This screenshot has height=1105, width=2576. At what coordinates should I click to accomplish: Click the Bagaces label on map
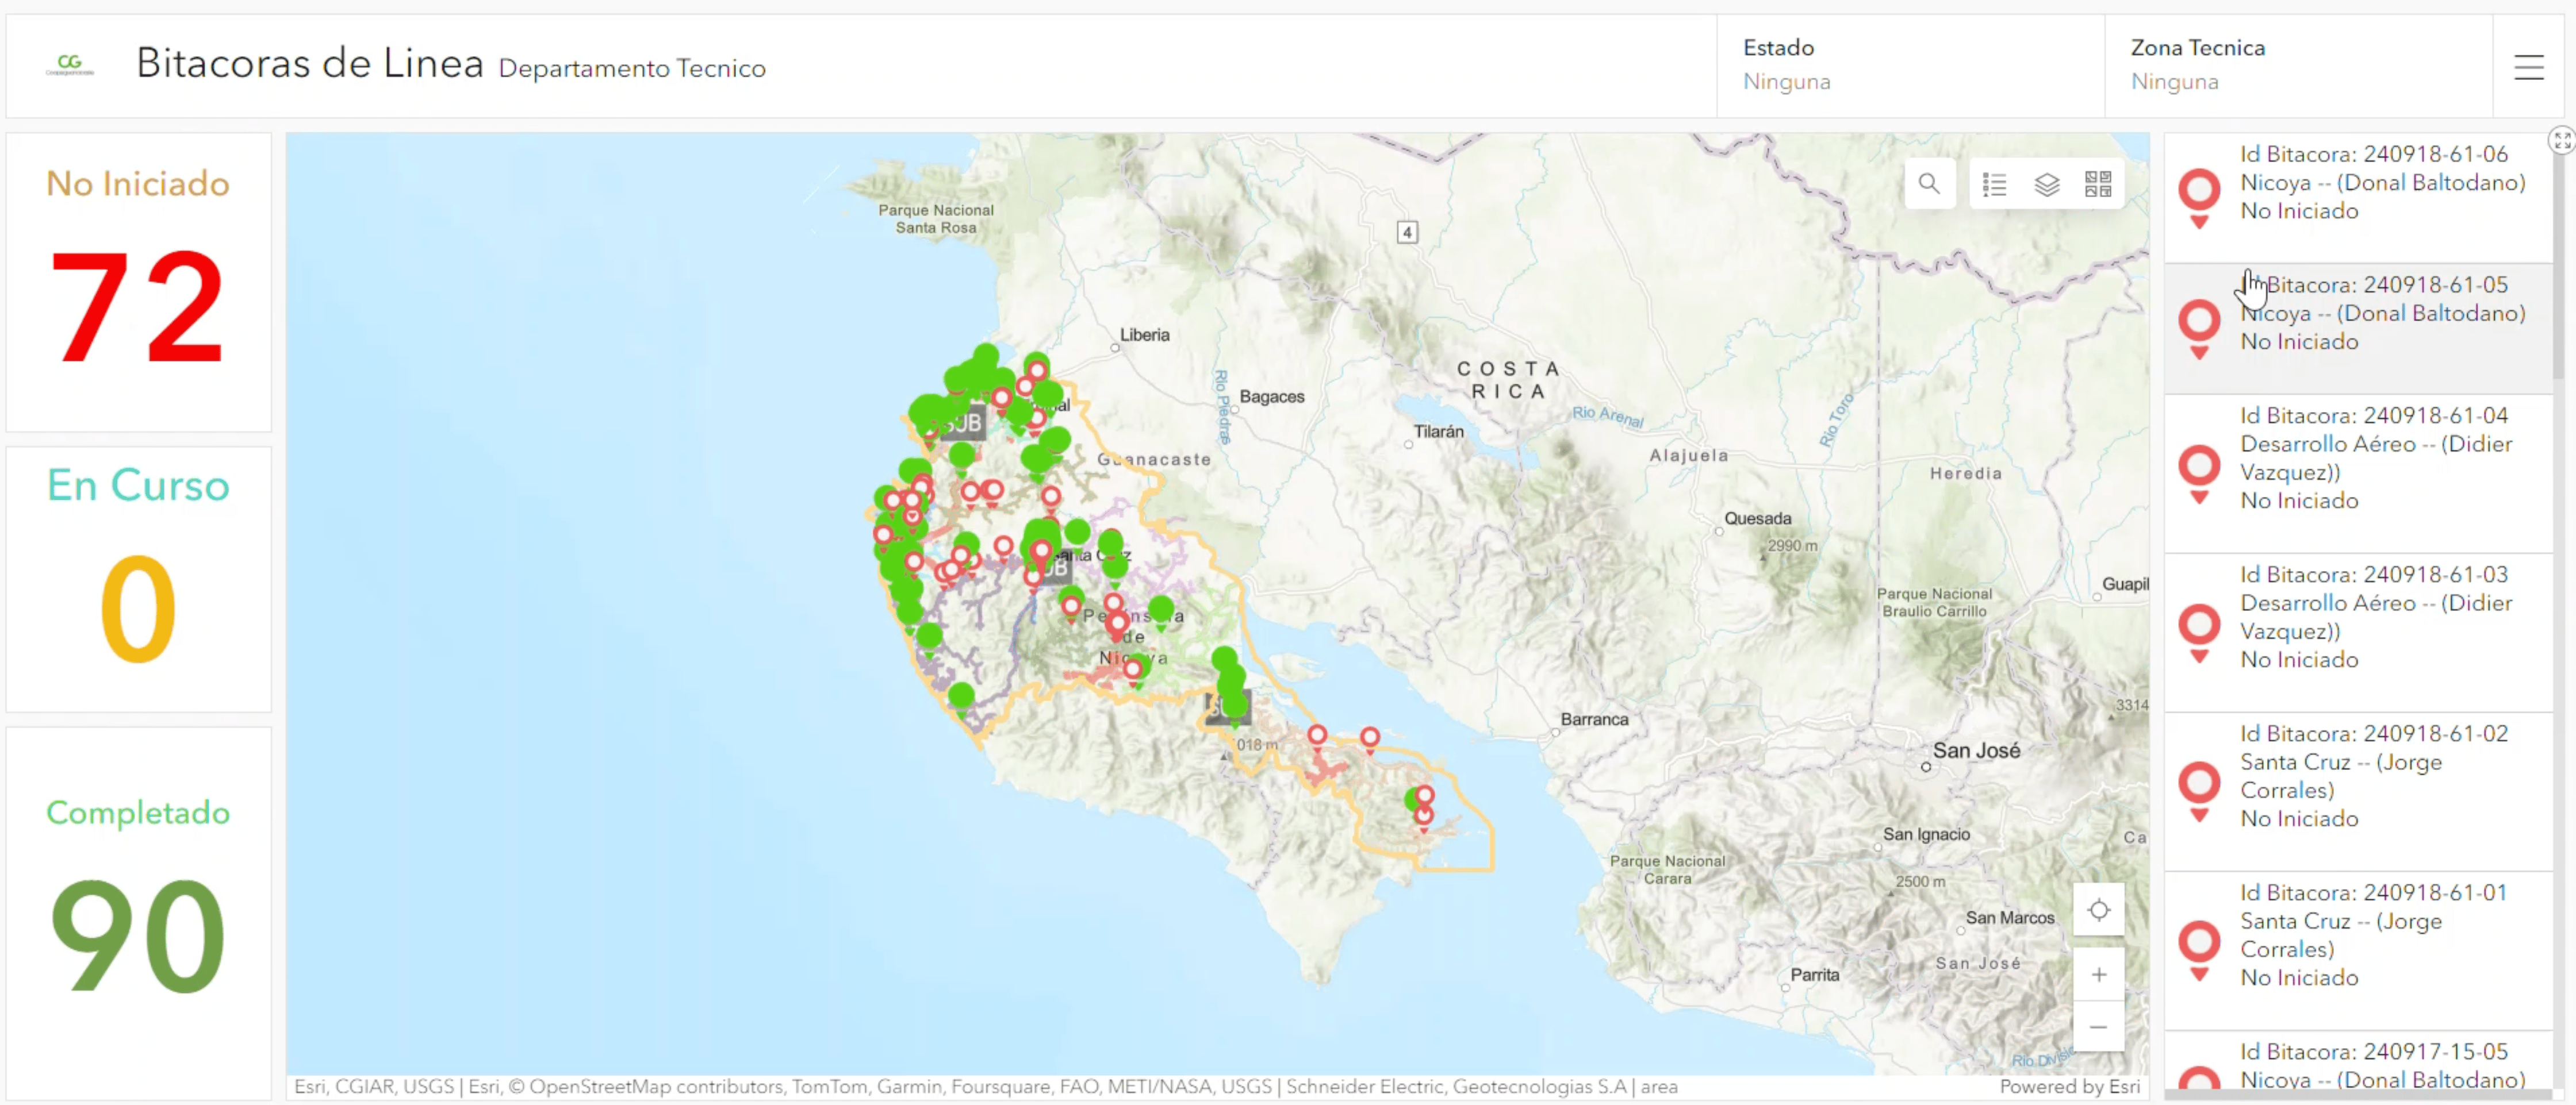click(1271, 396)
